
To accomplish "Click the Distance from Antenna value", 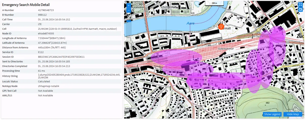I will click(52, 47).
